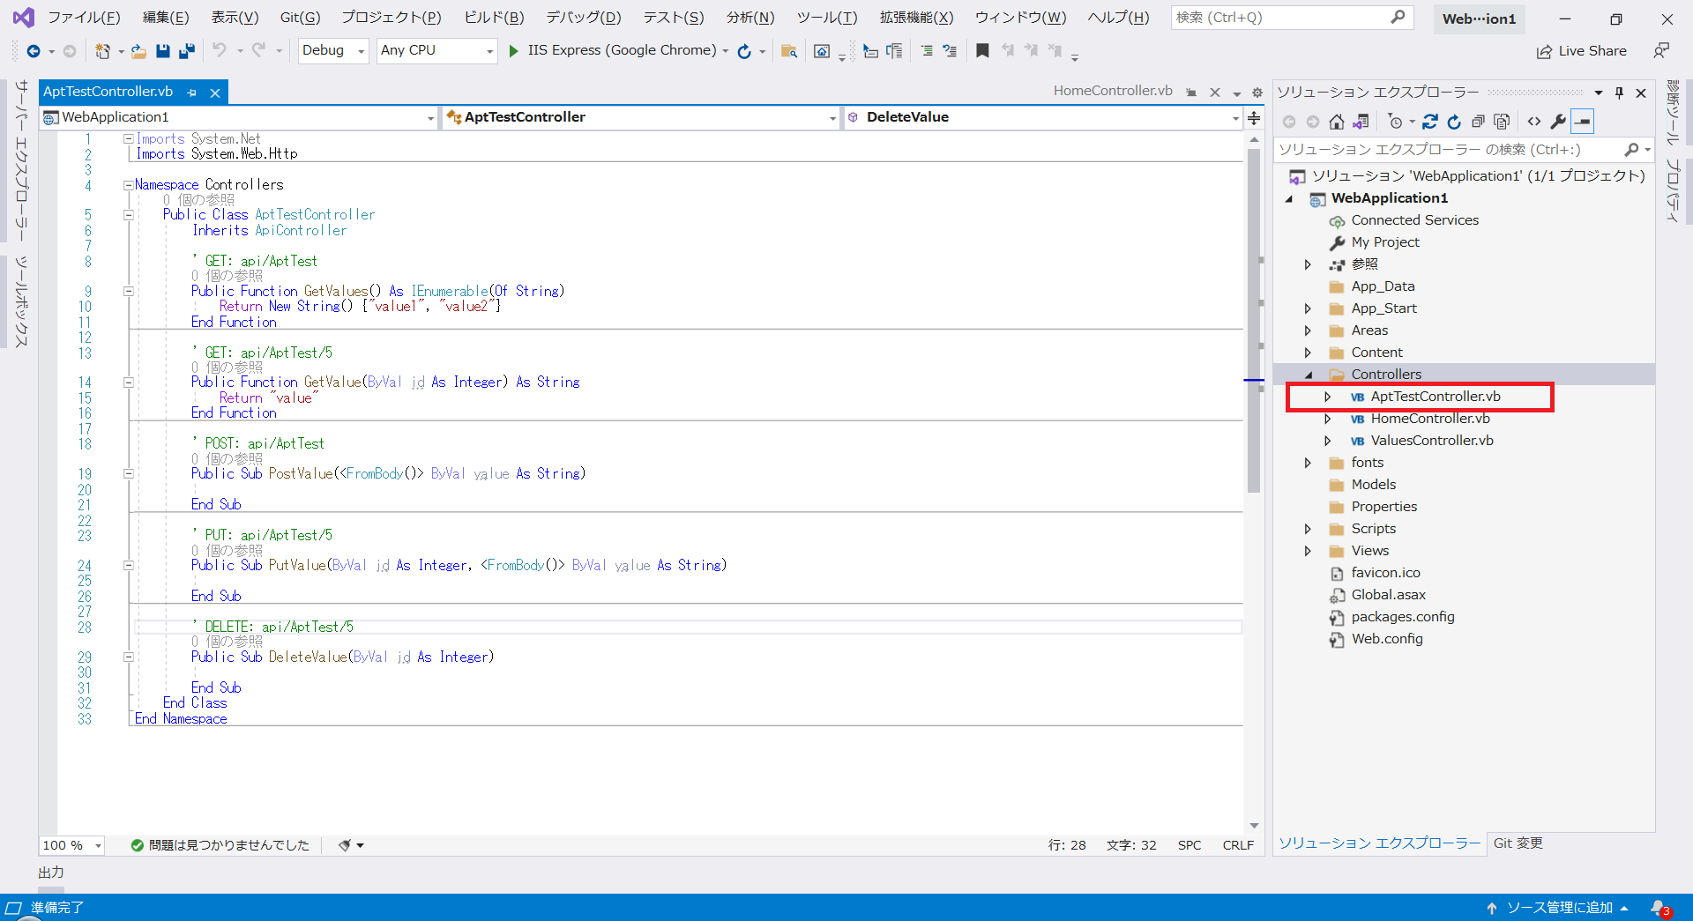Open Properties via the wrench icon
Viewport: 1693px width, 921px height.
[x=1558, y=122]
